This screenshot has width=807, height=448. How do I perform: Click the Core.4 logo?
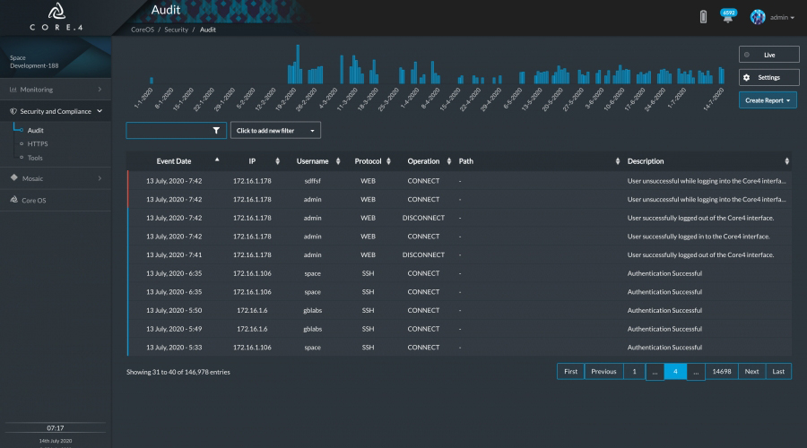click(56, 17)
